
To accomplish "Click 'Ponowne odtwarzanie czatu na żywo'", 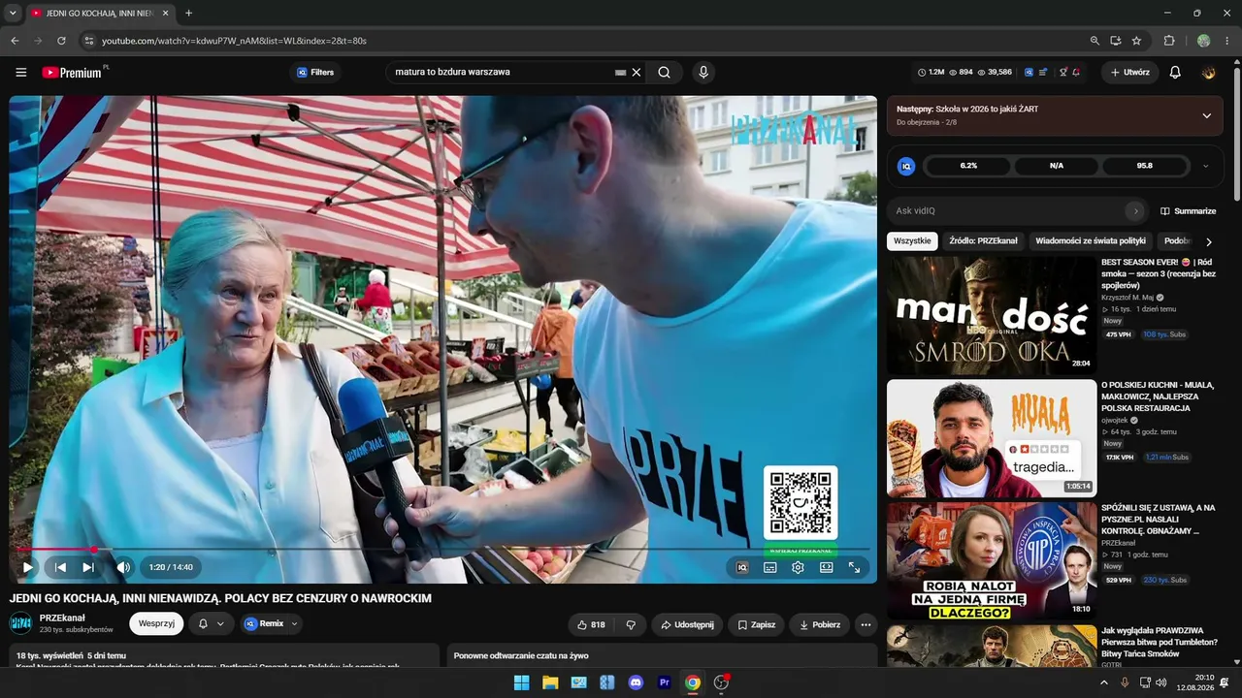I will [521, 655].
